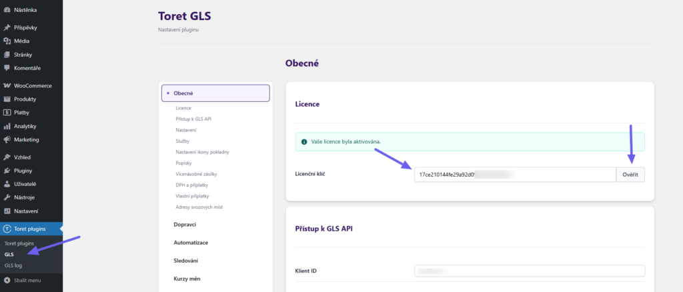Open GLS log submenu item
Viewport: 683px width, 292px height.
[x=13, y=265]
